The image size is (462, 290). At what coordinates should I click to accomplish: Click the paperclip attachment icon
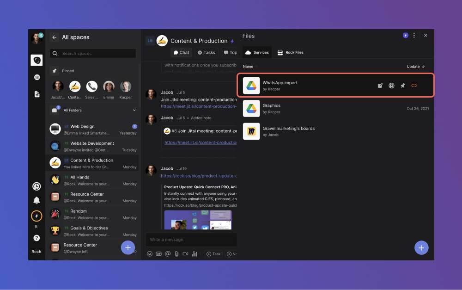(x=176, y=254)
